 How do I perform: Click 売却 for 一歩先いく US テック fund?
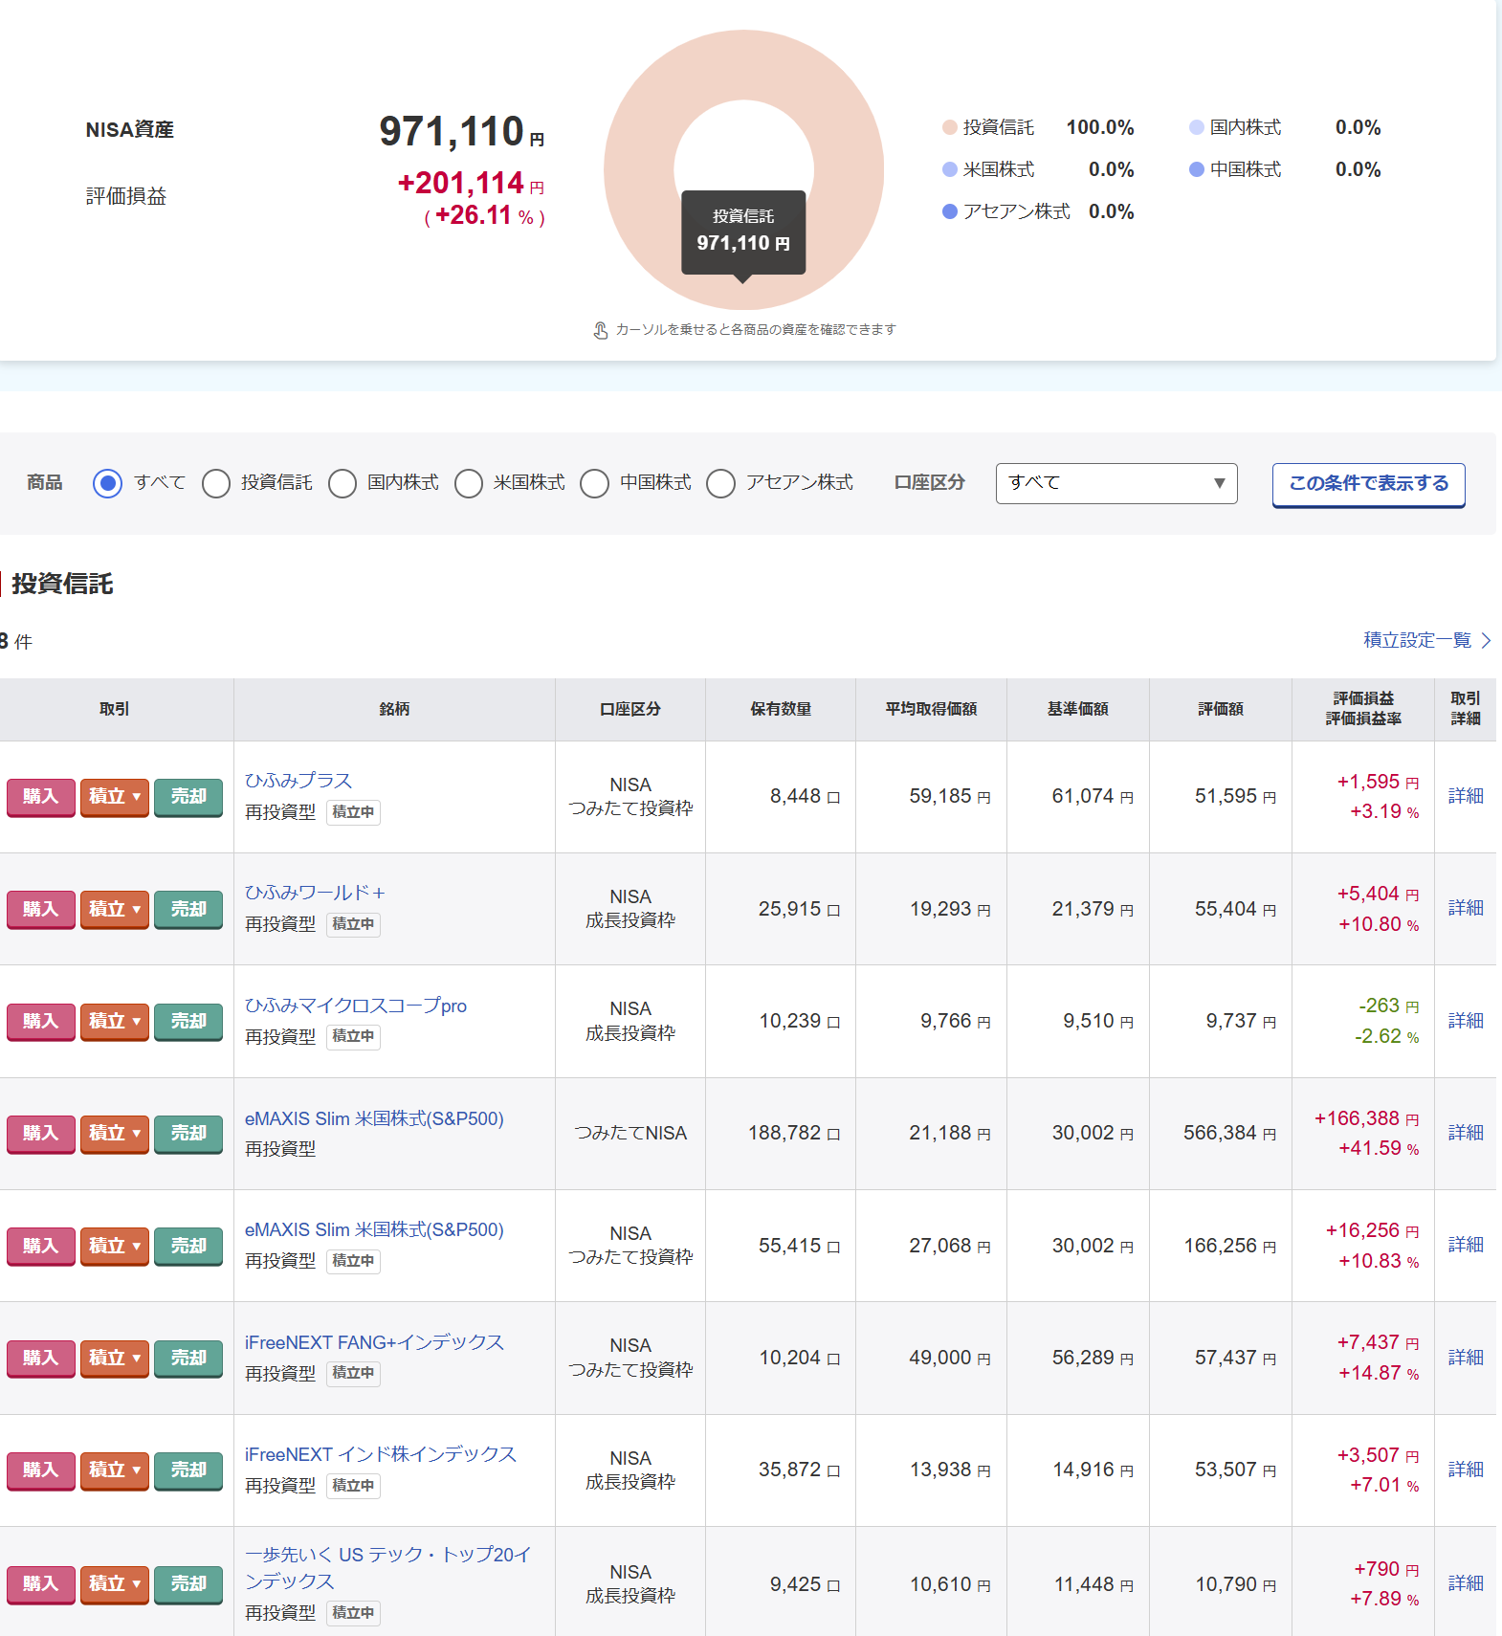click(188, 1583)
